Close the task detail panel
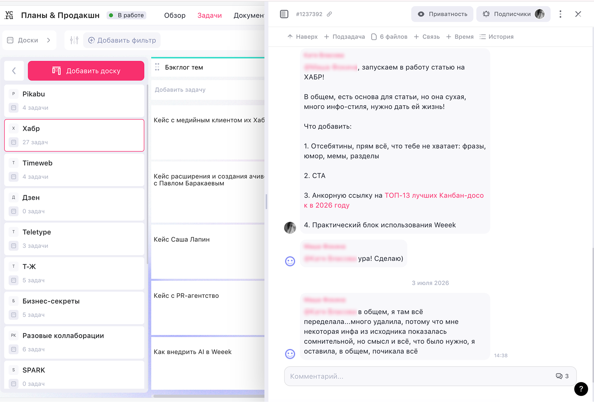 [x=578, y=14]
